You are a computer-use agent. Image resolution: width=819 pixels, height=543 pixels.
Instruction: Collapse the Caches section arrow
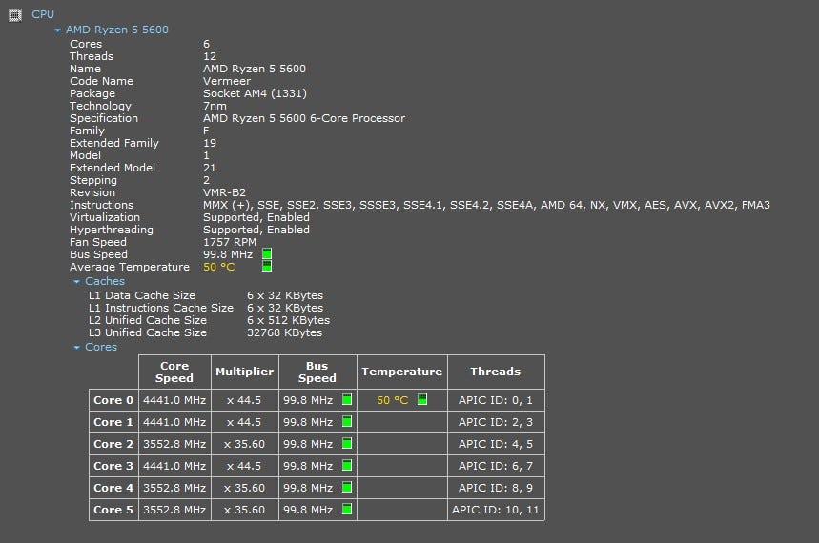point(77,282)
